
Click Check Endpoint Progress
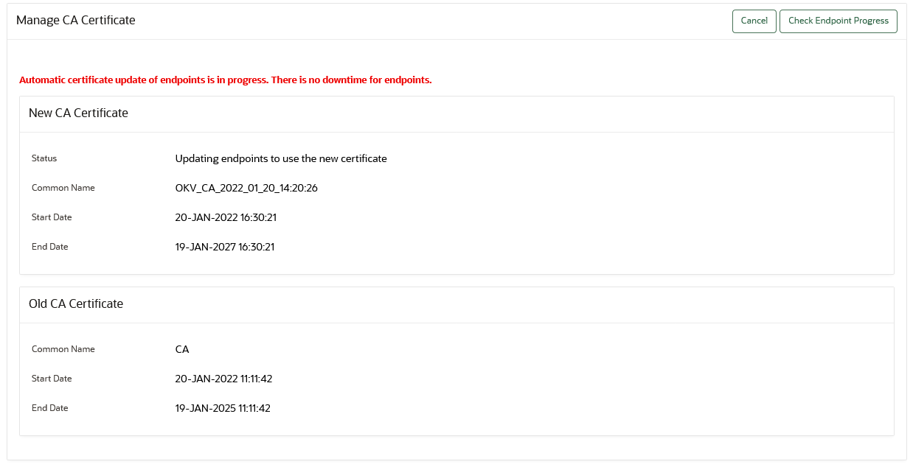coord(838,21)
